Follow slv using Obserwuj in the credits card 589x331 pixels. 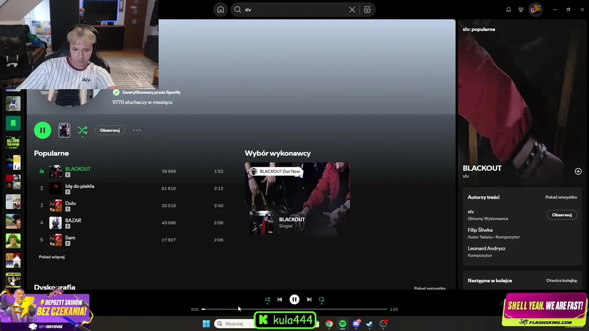(562, 215)
